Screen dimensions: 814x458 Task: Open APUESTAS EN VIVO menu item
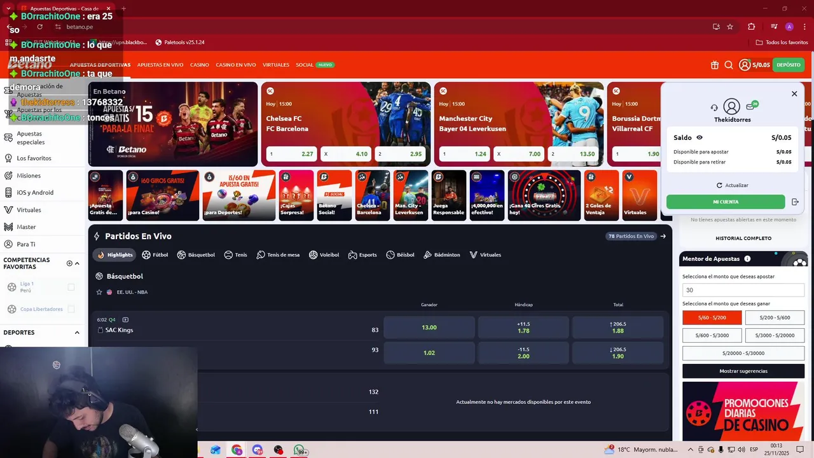(160, 65)
